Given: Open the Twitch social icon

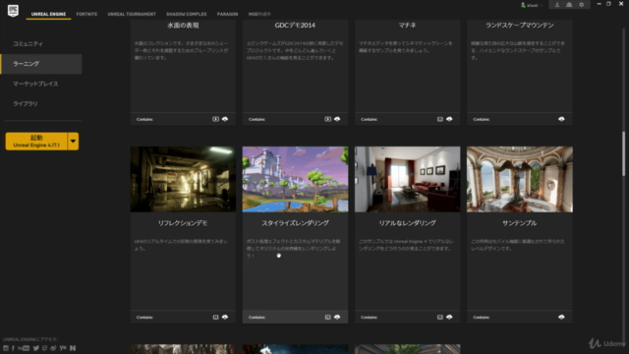Looking at the screenshot, I should click(44, 348).
